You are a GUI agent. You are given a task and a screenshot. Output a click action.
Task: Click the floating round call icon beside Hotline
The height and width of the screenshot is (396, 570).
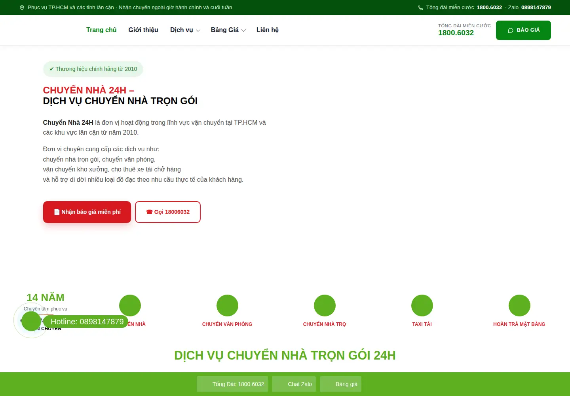[31, 321]
